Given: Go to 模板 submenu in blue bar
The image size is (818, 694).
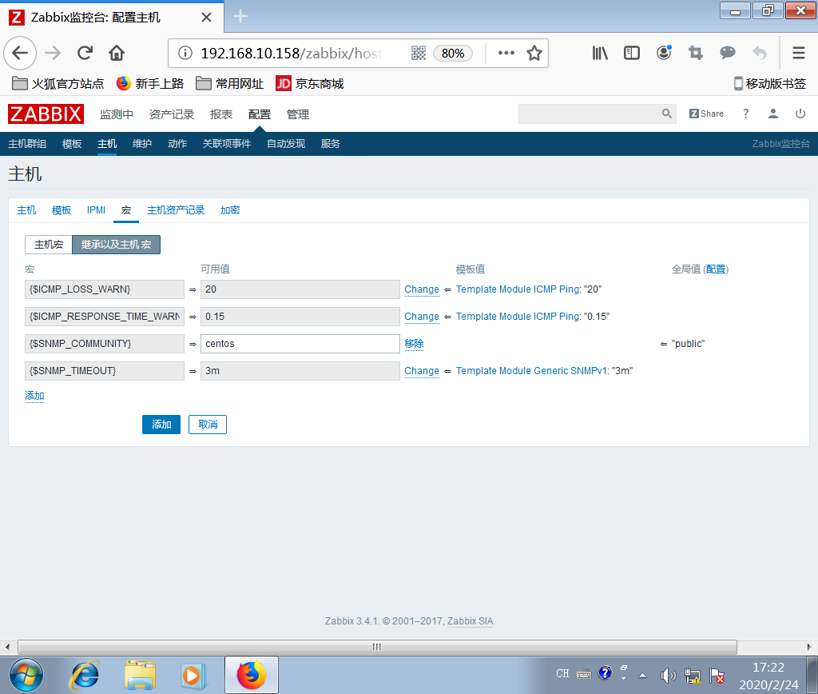Looking at the screenshot, I should pos(71,144).
